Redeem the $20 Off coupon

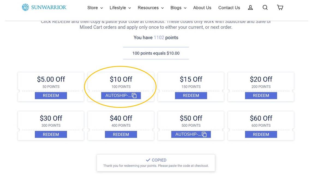point(261,96)
